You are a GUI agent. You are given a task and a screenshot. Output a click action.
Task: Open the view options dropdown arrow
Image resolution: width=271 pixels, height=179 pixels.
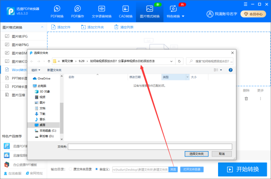pyautogui.click(x=221, y=70)
